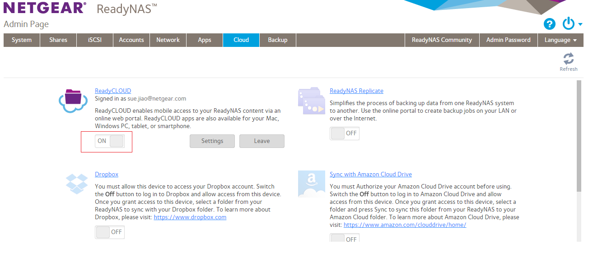The height and width of the screenshot is (267, 607).
Task: Open the ReadyNAS Replicate title link
Action: coord(356,91)
